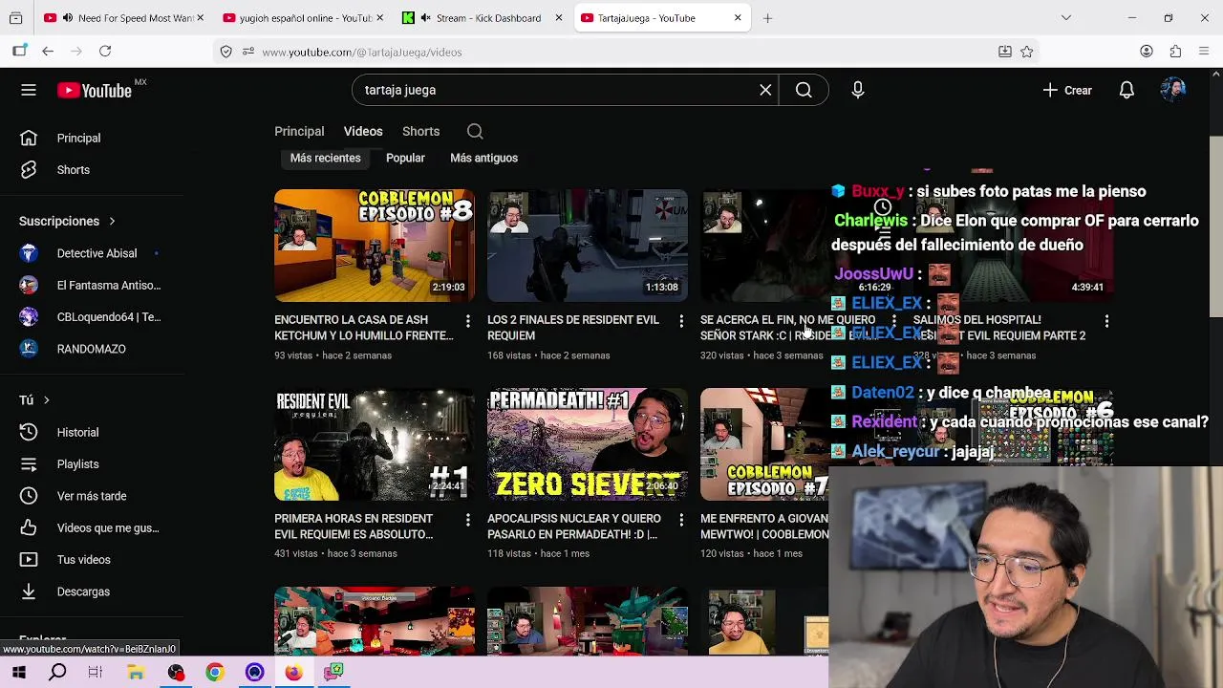Image resolution: width=1223 pixels, height=688 pixels.
Task: Go back with the browser back arrow
Action: coord(48,52)
